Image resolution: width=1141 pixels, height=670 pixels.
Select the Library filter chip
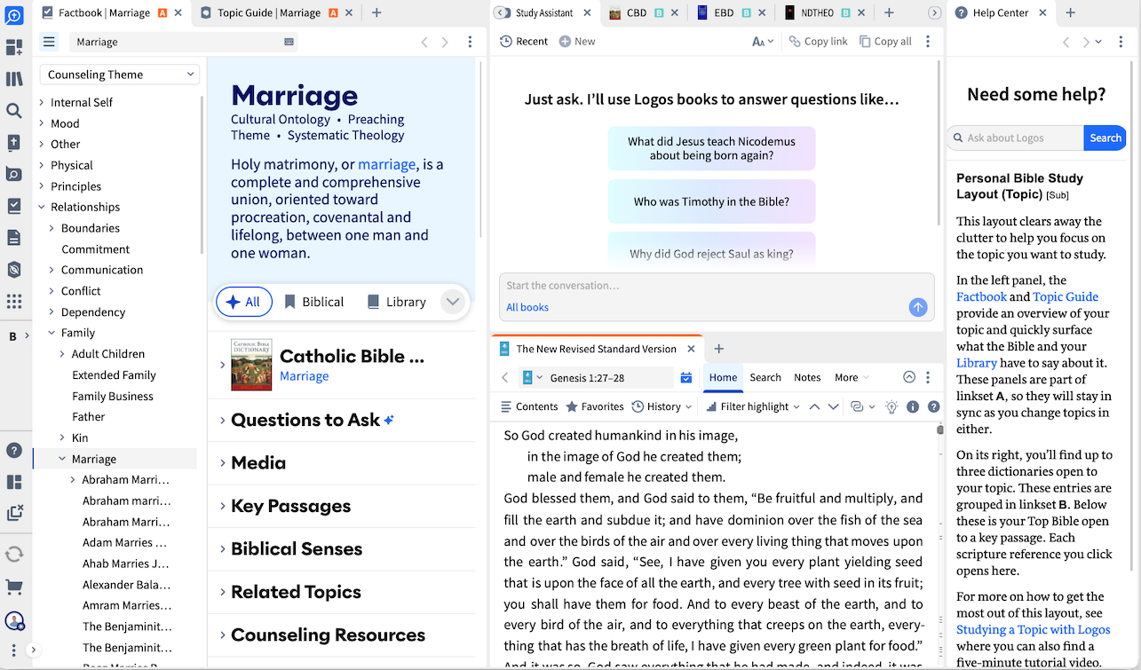click(397, 302)
